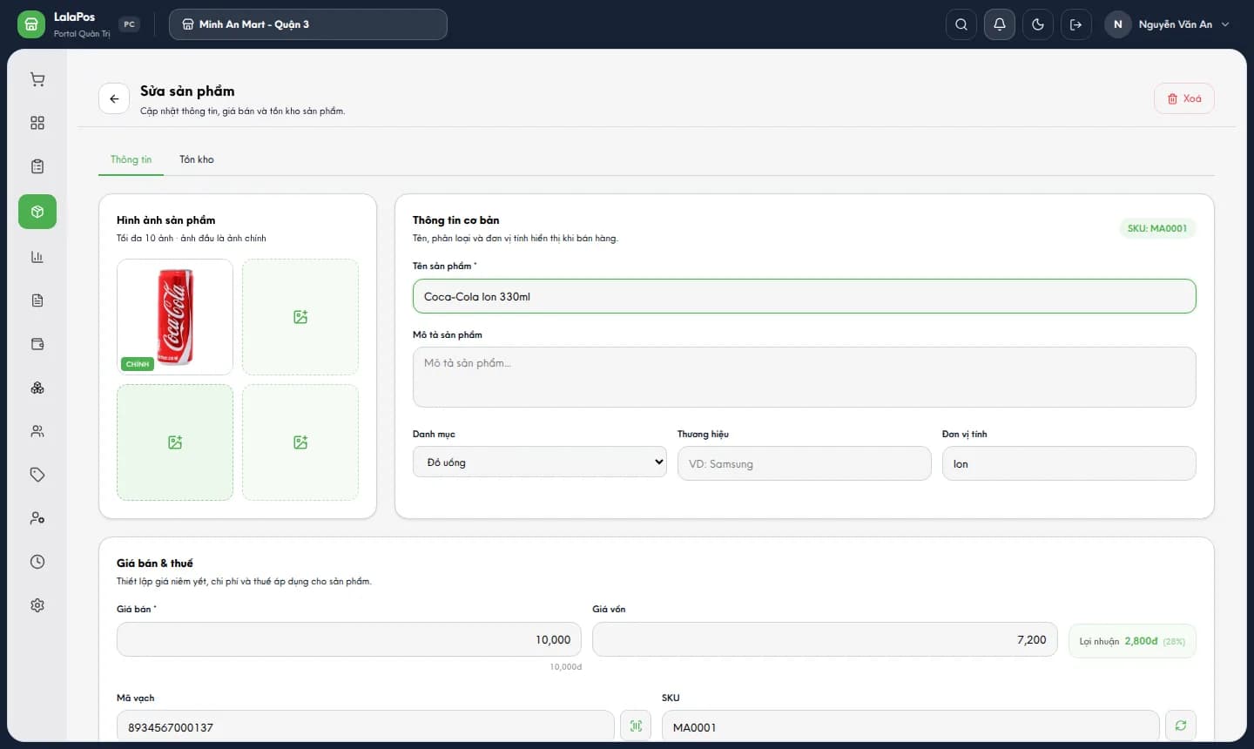Open the document page sidebar icon
This screenshot has height=749, width=1254.
[x=37, y=300]
